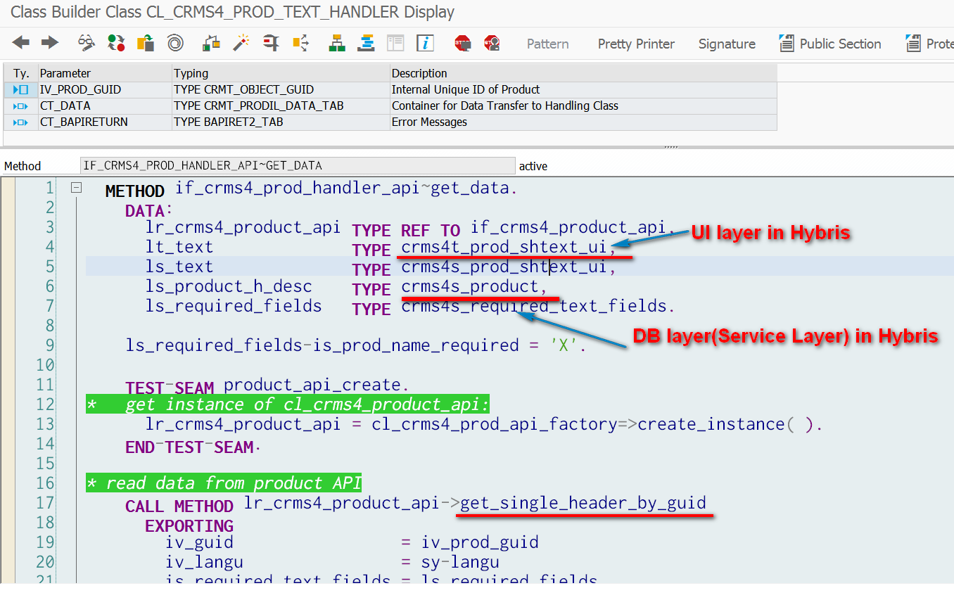Run the Pretty Printer
This screenshot has height=600, width=954.
point(636,44)
